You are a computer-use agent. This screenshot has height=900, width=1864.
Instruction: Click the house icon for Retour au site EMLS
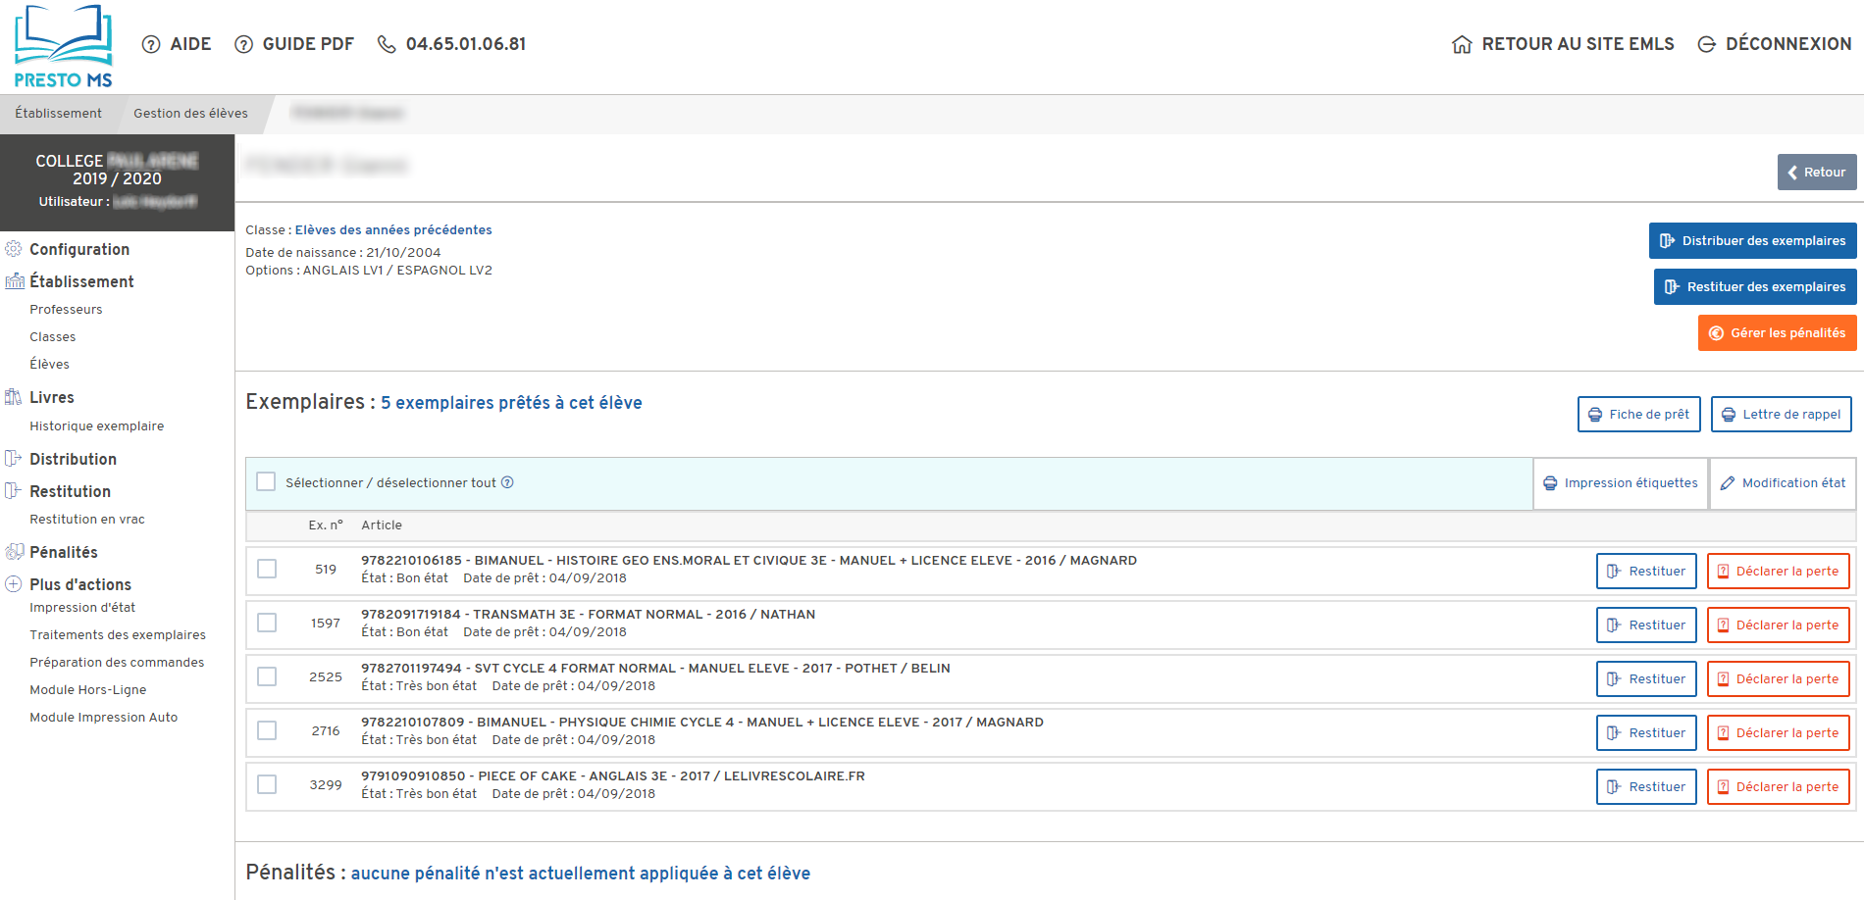tap(1462, 44)
